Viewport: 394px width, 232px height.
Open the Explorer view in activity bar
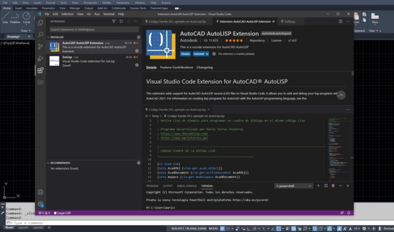point(40,22)
